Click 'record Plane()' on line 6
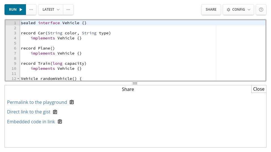 coord(38,48)
